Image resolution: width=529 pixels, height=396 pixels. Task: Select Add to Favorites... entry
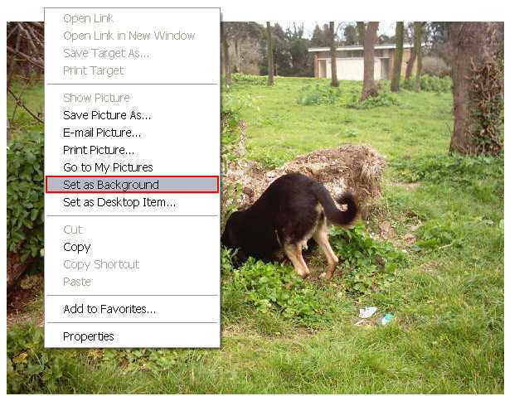pos(132,309)
